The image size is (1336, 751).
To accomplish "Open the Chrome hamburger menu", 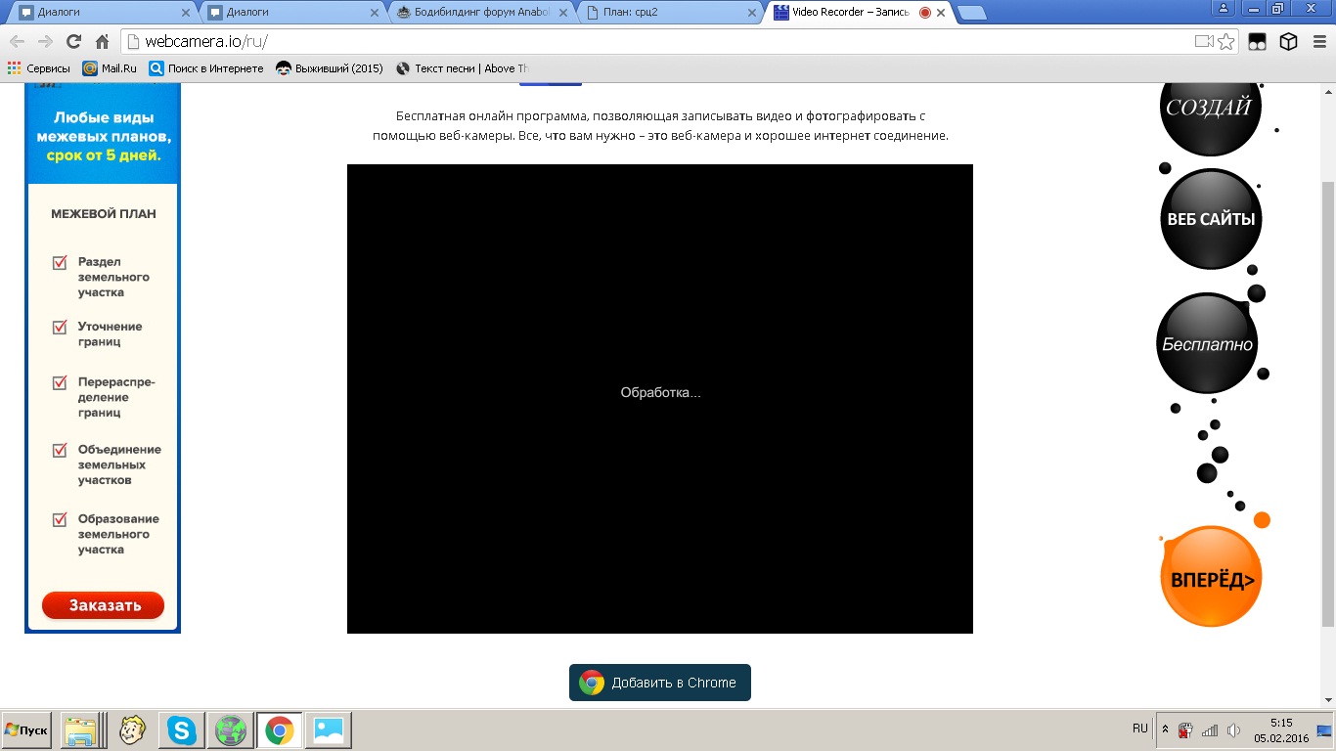I will [1317, 41].
